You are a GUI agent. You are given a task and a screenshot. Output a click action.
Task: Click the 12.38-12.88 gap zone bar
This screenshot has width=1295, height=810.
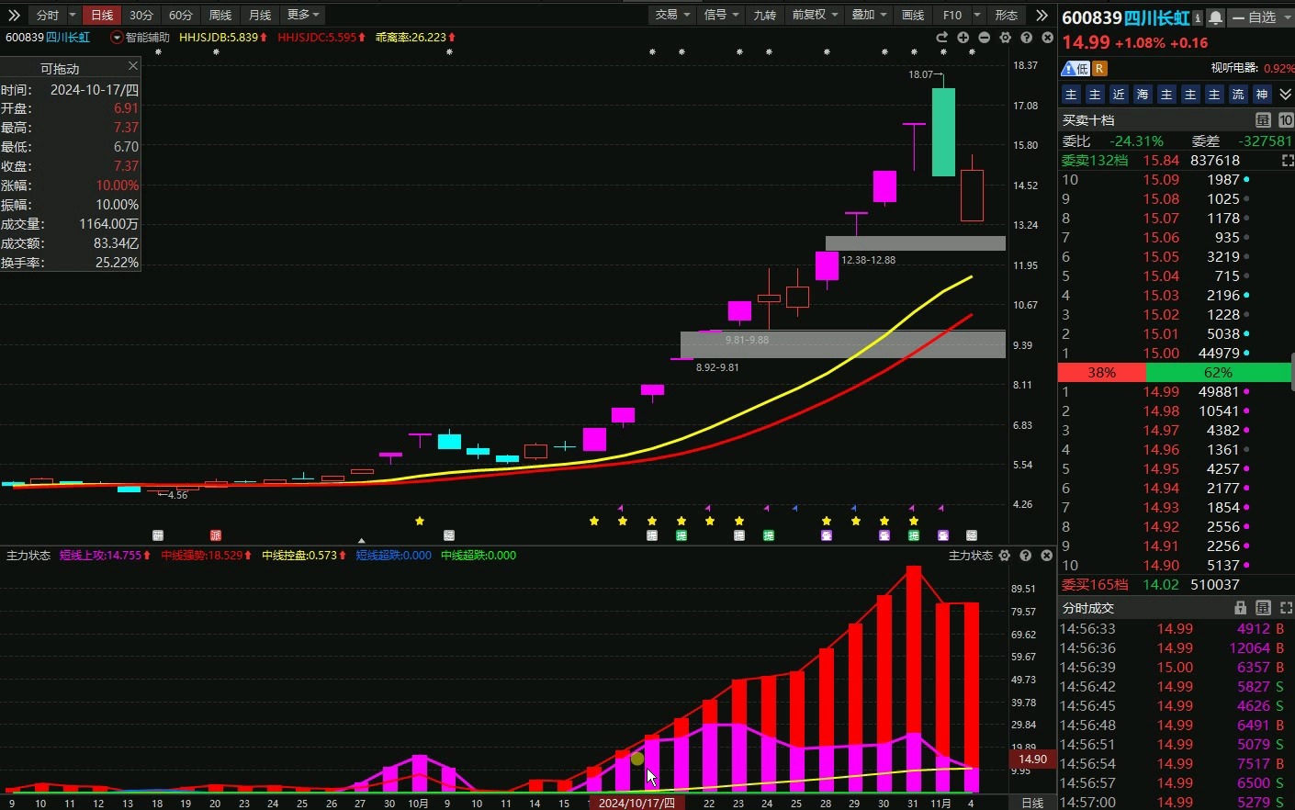[915, 243]
